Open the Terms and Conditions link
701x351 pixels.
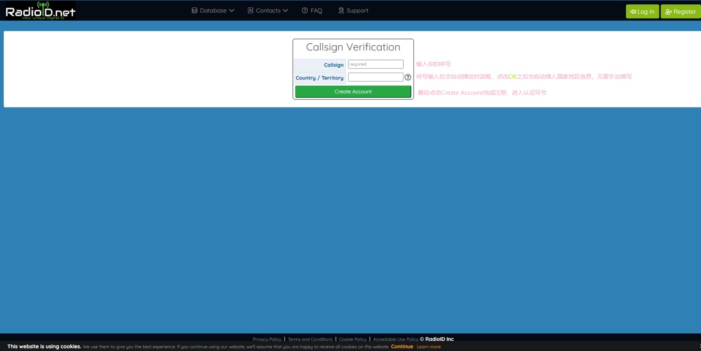click(x=310, y=339)
